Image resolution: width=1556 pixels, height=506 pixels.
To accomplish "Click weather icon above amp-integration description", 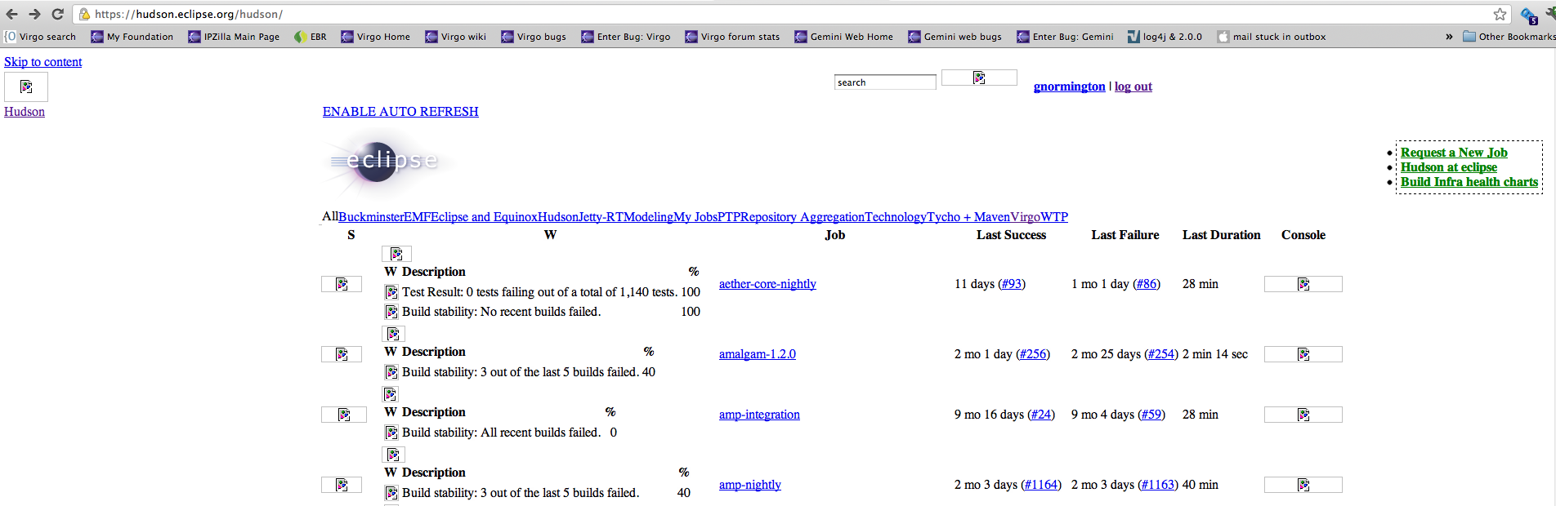I will tap(391, 394).
